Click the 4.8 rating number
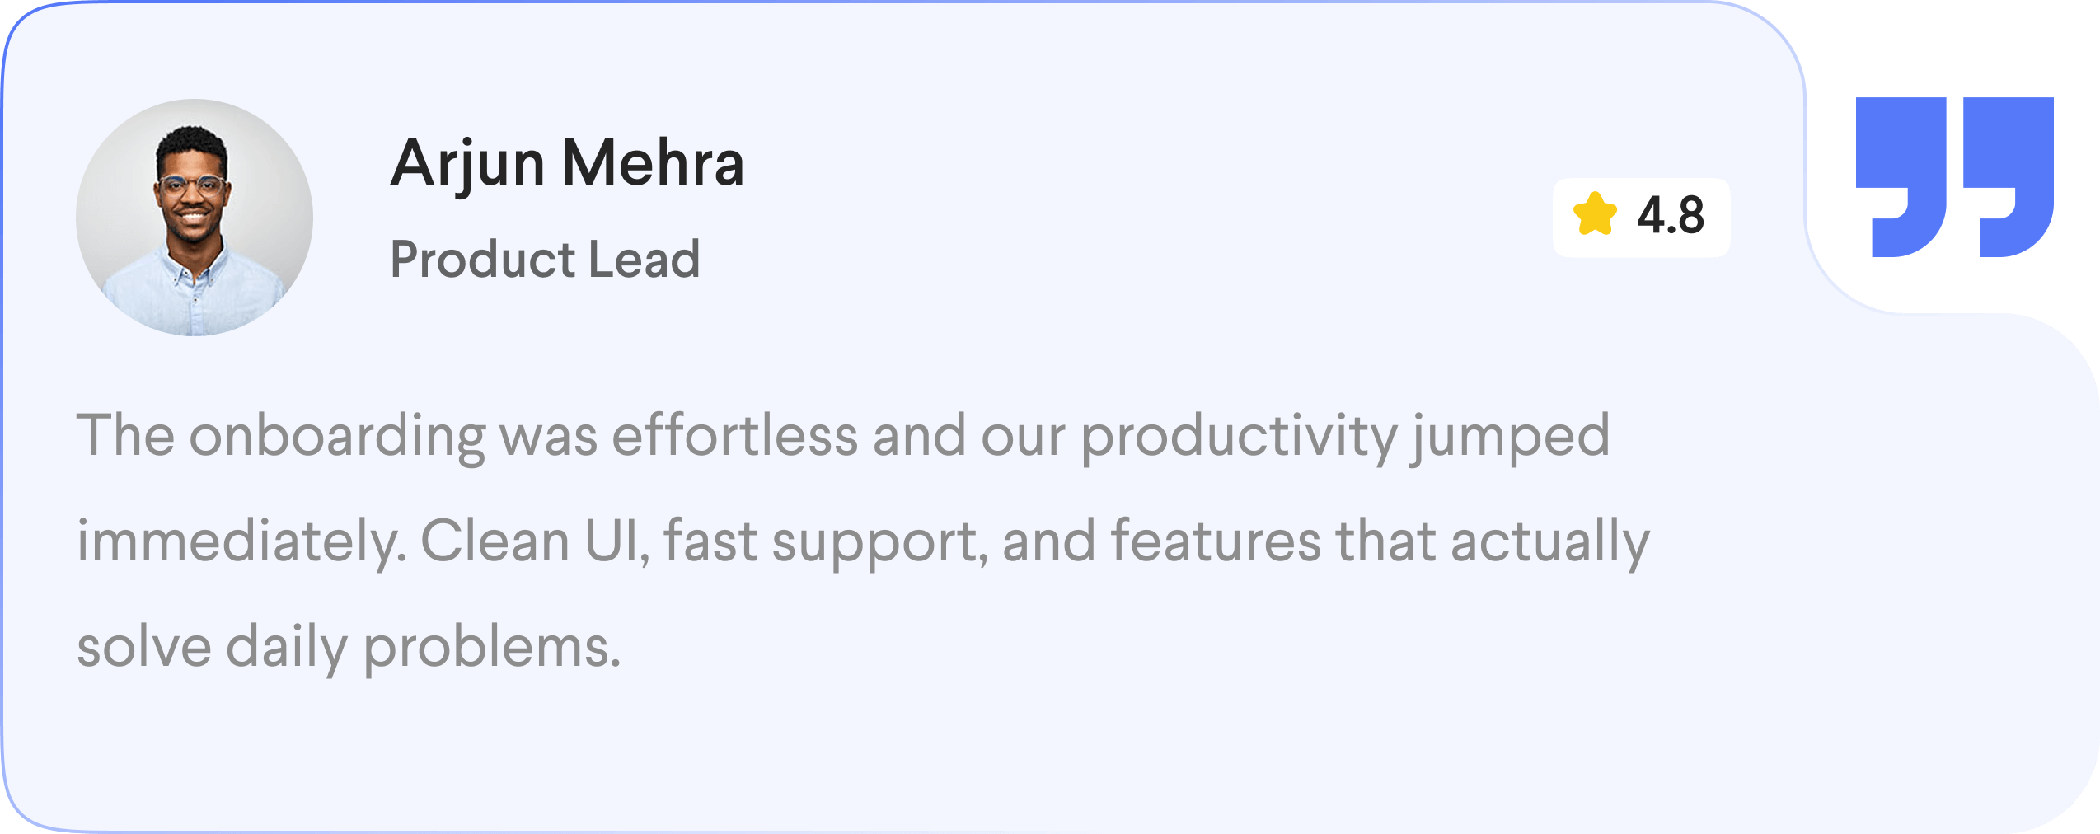The height and width of the screenshot is (834, 2100). tap(1670, 216)
